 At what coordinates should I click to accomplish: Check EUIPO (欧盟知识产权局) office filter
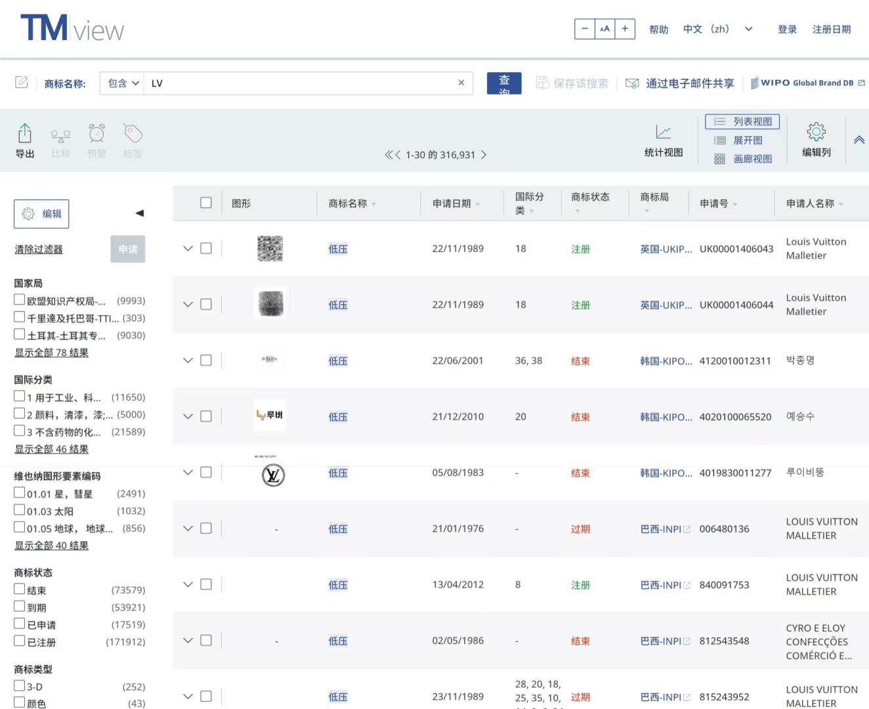click(x=20, y=300)
